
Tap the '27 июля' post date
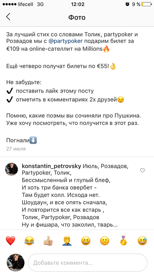pos(16,149)
